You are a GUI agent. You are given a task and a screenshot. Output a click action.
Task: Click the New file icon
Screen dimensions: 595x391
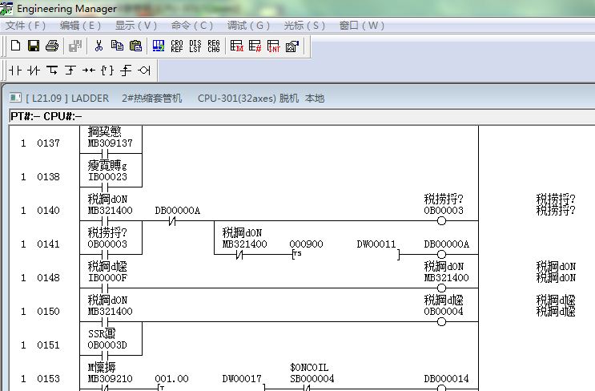point(15,46)
